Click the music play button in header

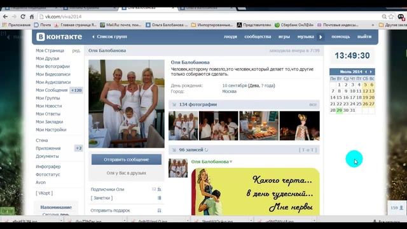(321, 37)
